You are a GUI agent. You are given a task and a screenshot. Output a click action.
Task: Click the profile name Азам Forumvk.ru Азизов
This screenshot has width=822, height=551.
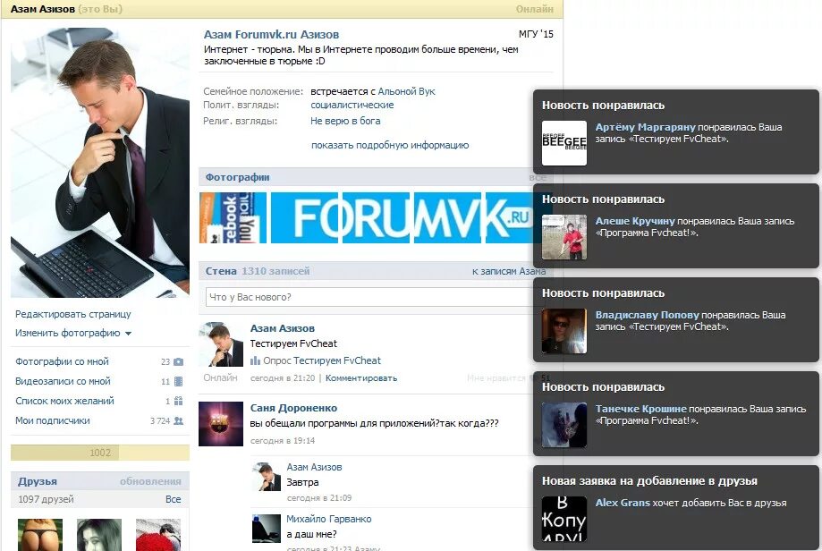click(x=271, y=35)
